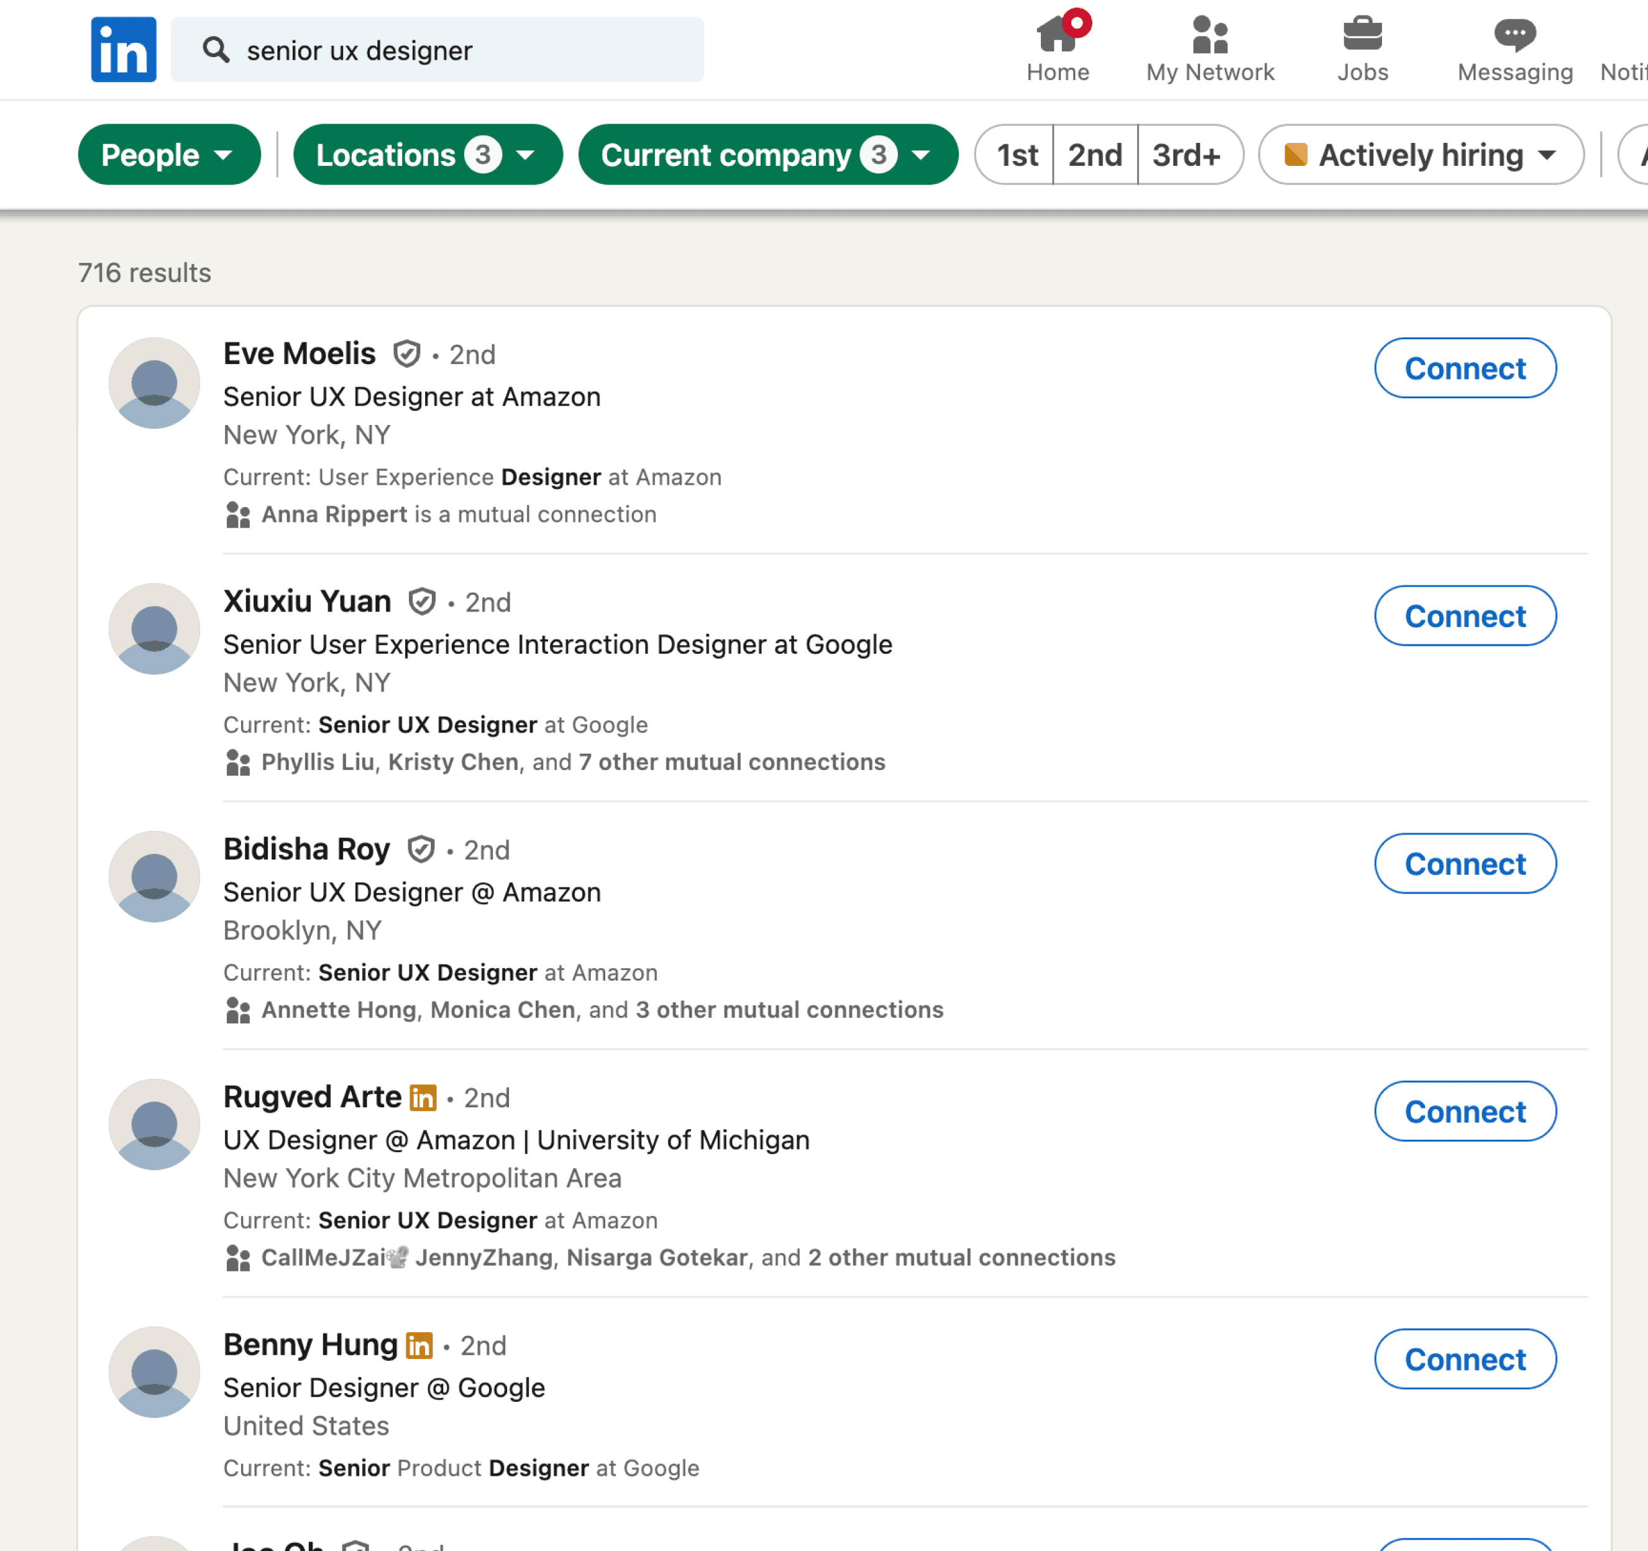Open Benny Hung profile photo
The width and height of the screenshot is (1648, 1551).
pos(154,1373)
